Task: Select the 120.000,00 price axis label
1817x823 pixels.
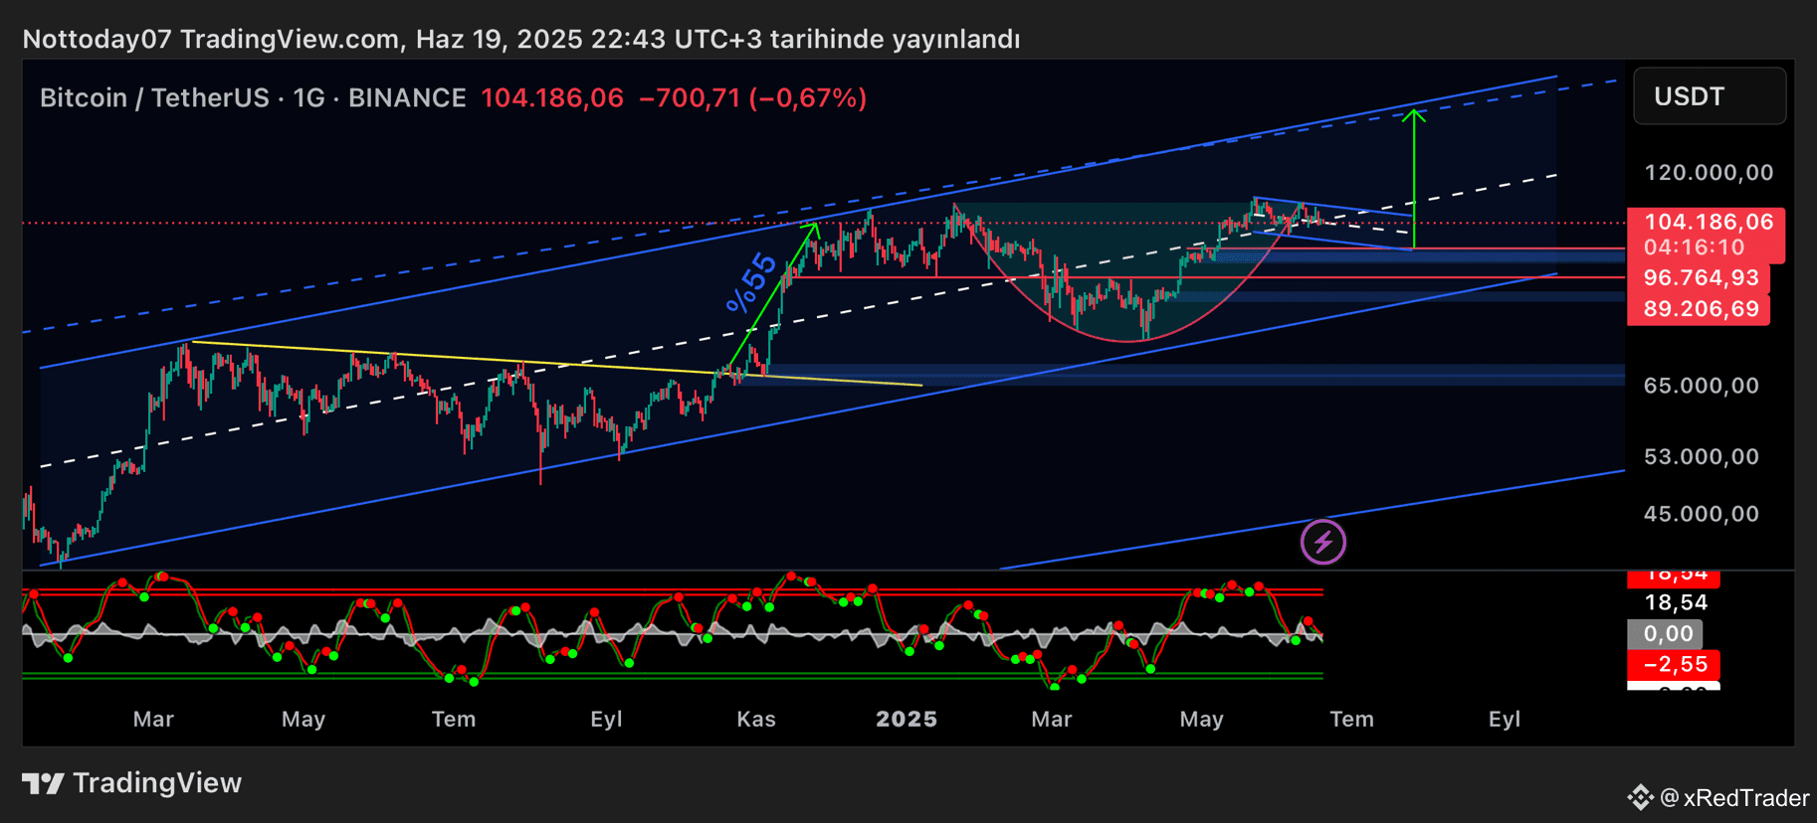Action: (1710, 172)
